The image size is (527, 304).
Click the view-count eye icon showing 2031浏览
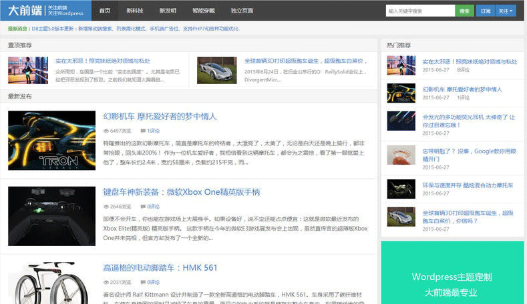tap(106, 283)
